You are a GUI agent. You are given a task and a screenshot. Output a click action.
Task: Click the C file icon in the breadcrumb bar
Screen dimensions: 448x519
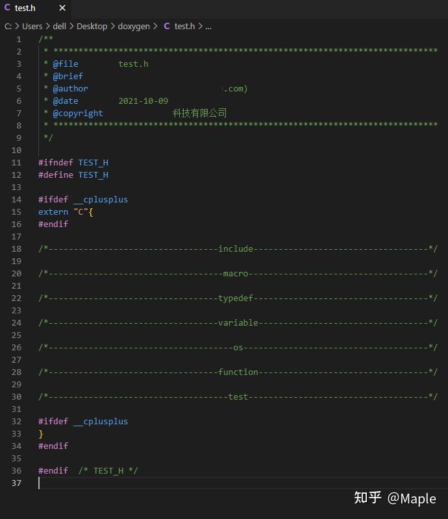[x=168, y=26]
